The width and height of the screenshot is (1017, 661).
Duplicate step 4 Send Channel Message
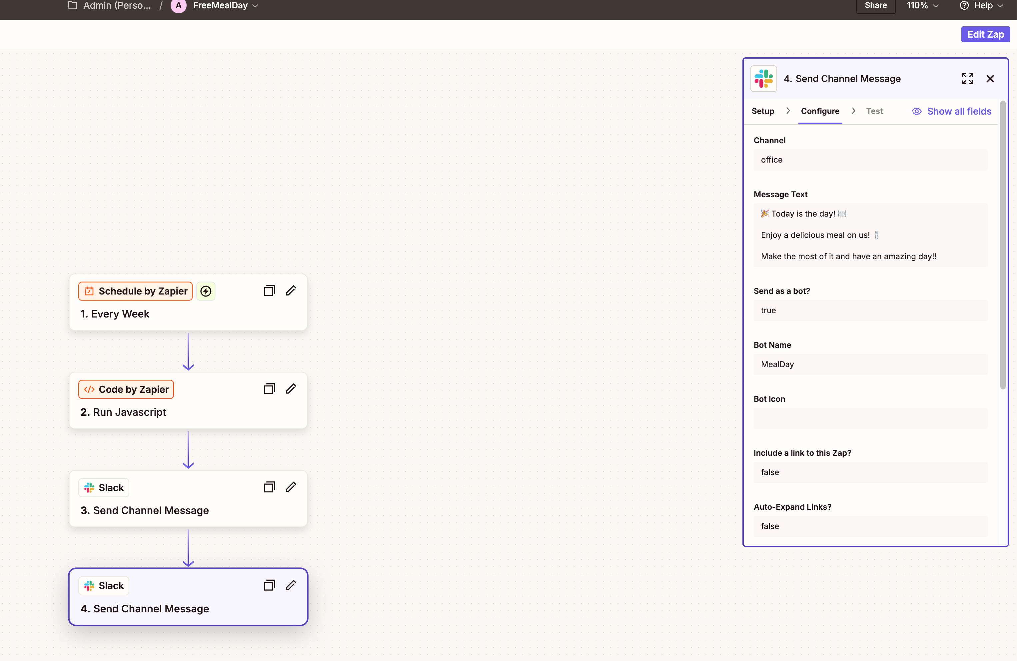click(269, 585)
